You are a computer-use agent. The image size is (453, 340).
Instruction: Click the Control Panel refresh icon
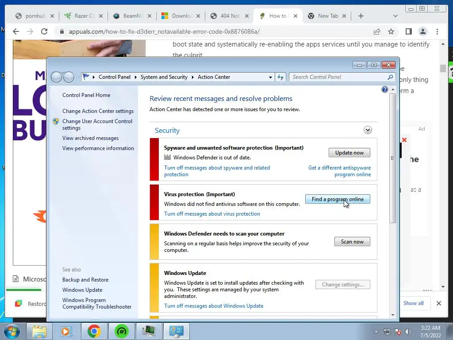tap(280, 77)
